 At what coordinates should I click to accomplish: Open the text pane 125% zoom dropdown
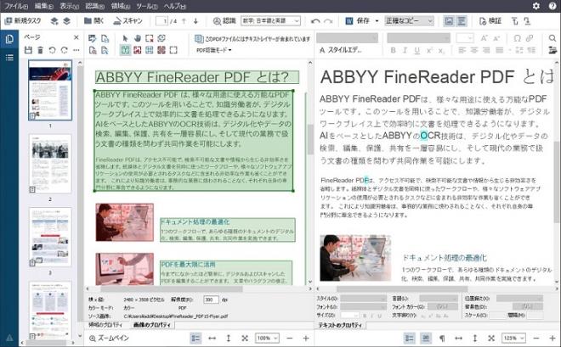tap(513, 338)
